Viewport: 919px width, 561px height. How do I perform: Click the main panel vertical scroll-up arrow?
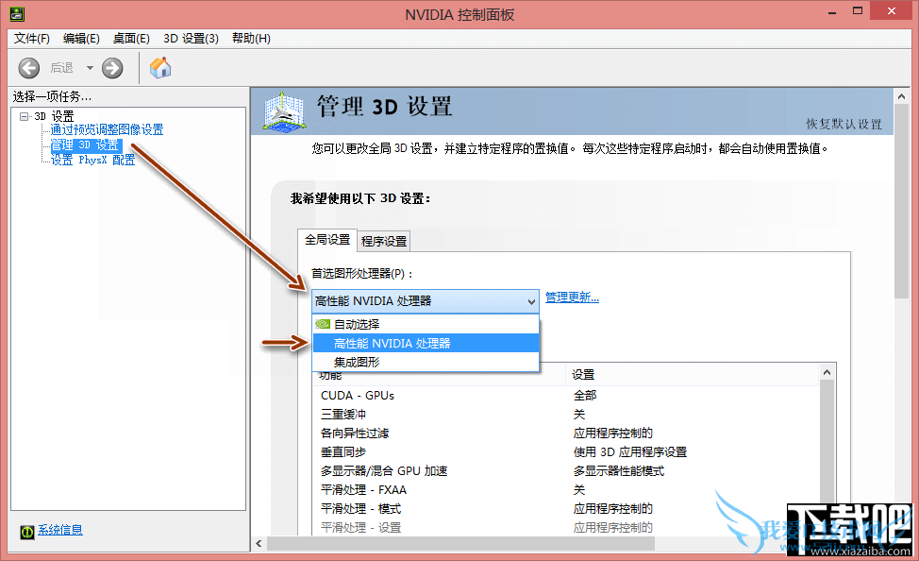[x=901, y=96]
